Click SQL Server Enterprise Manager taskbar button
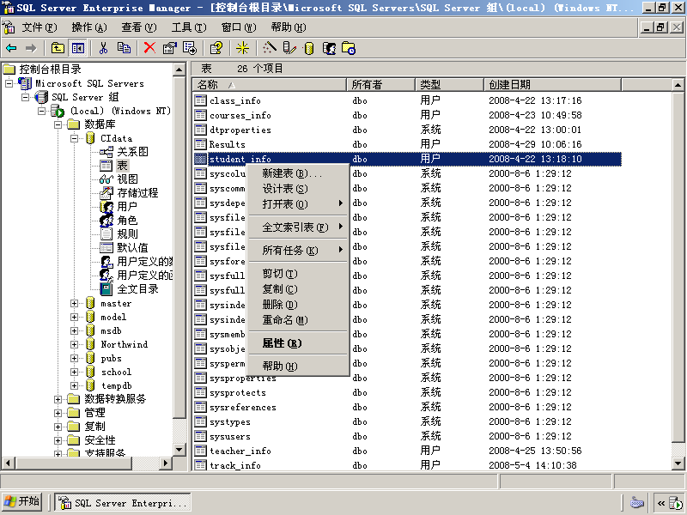 (123, 503)
